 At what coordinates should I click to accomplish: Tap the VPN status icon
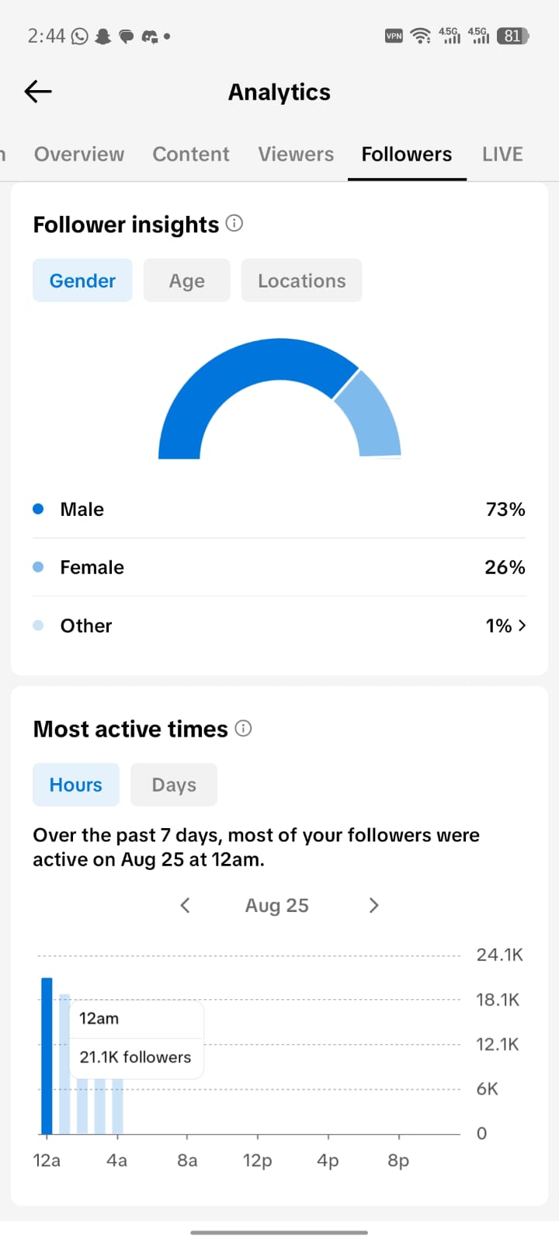[x=394, y=36]
